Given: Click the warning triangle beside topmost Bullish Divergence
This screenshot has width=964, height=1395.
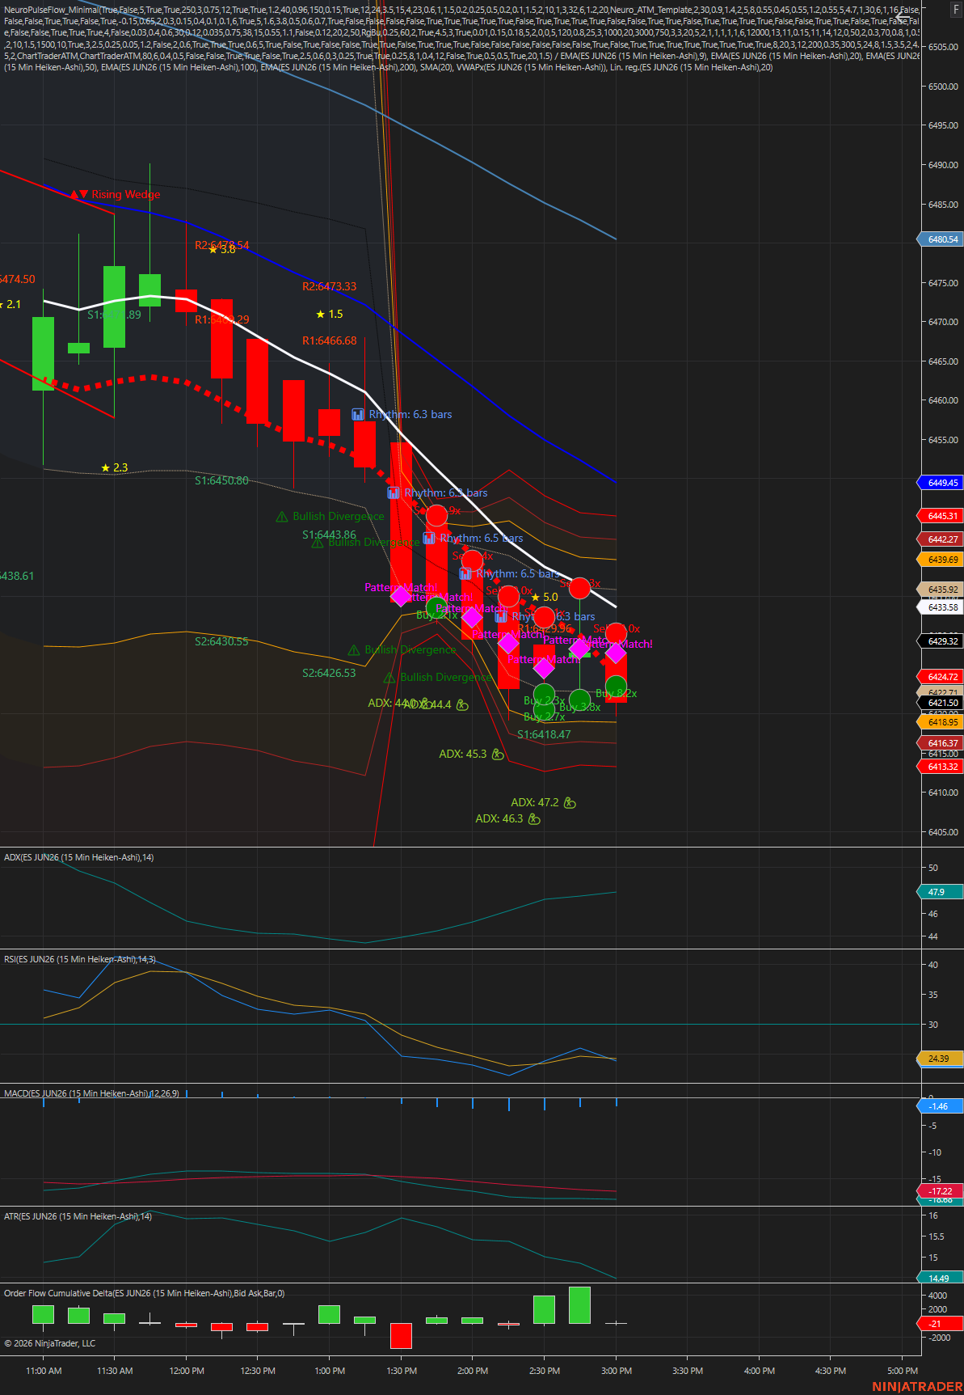Looking at the screenshot, I should (282, 516).
